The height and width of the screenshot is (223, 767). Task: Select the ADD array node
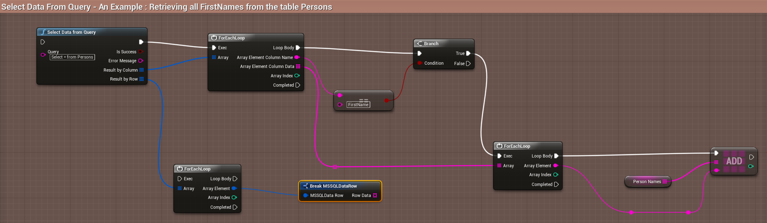coord(734,161)
